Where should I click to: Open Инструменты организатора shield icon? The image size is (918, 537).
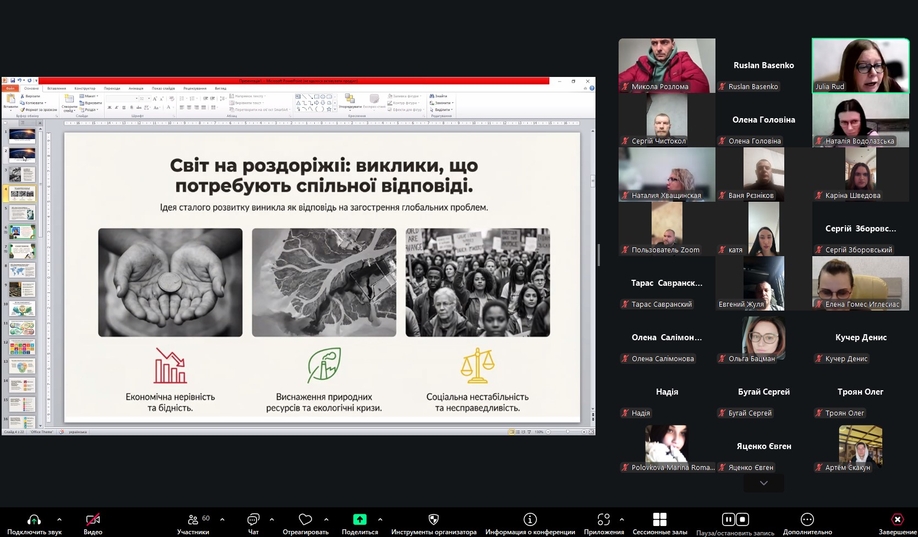[x=434, y=519]
